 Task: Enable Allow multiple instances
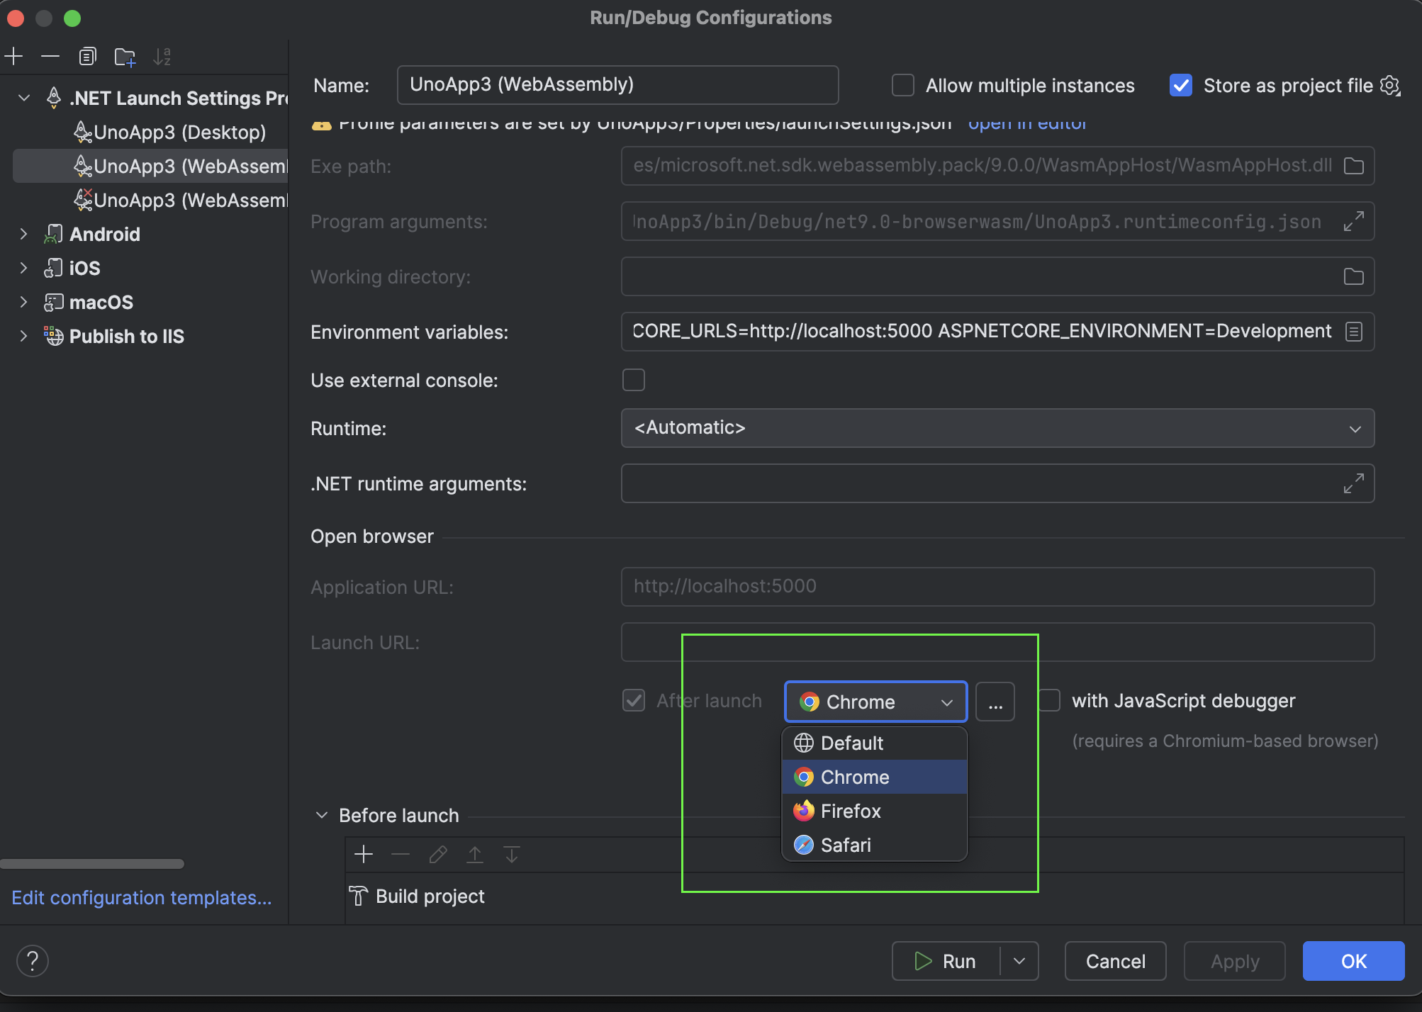tap(902, 85)
